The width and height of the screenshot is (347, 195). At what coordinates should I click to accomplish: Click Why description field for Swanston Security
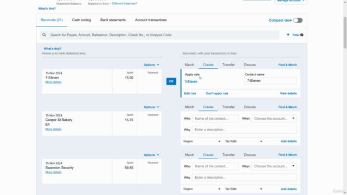pos(245,177)
